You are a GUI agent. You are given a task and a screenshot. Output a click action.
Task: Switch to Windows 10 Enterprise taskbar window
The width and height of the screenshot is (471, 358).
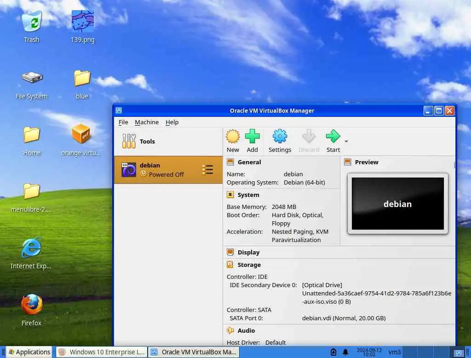(102, 352)
